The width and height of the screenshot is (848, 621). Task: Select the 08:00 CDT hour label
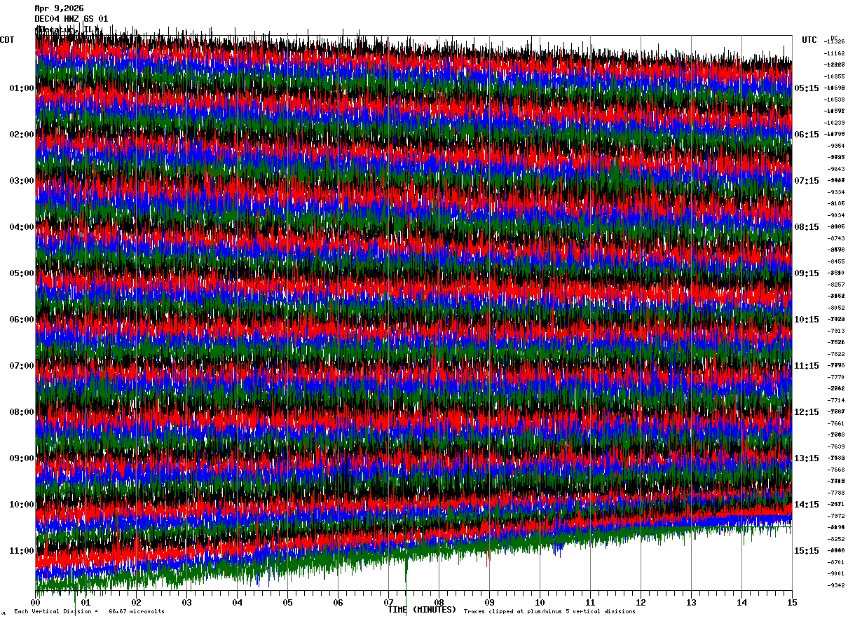click(22, 412)
